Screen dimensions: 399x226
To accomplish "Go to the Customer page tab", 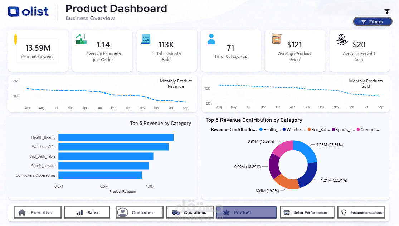I will (x=140, y=212).
